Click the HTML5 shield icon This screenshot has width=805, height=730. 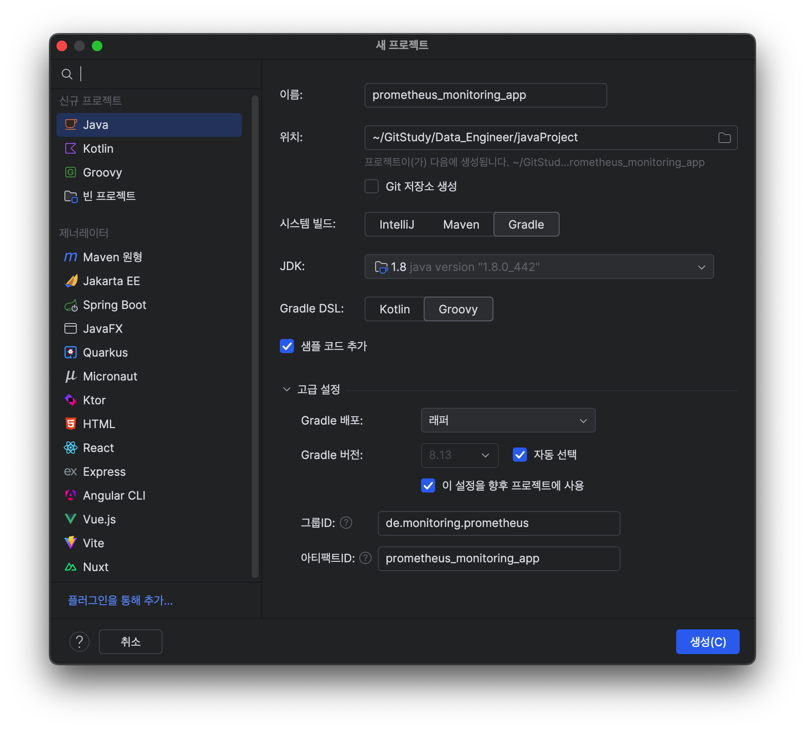click(71, 424)
